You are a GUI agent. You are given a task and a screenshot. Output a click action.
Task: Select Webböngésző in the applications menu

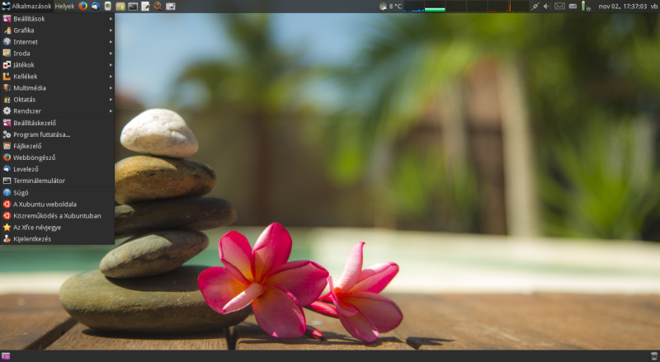click(x=57, y=157)
